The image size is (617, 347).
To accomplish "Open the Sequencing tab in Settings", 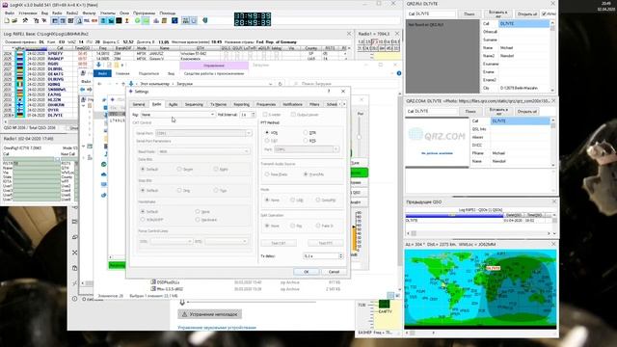I will click(x=194, y=104).
